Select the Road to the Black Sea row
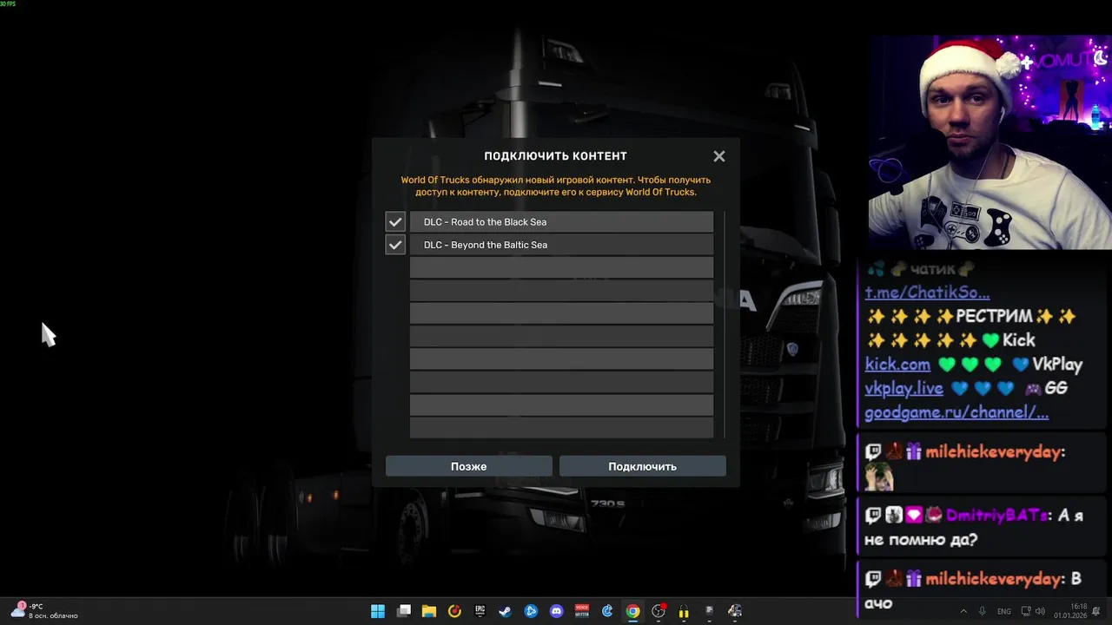Screen dimensions: 1112x625 click(561, 222)
